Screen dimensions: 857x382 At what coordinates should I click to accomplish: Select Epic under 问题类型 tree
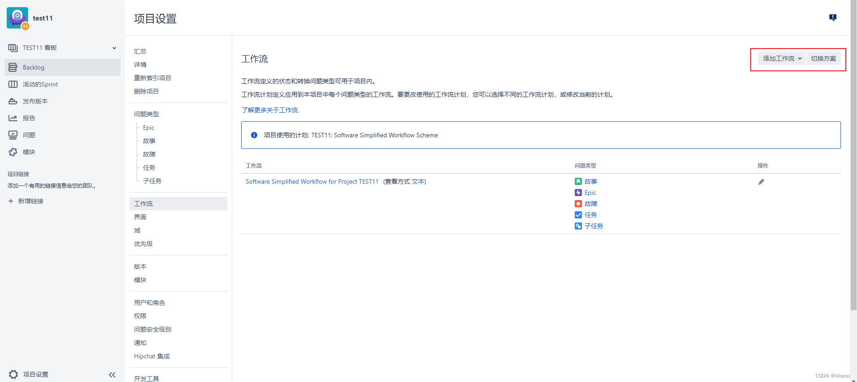(149, 127)
